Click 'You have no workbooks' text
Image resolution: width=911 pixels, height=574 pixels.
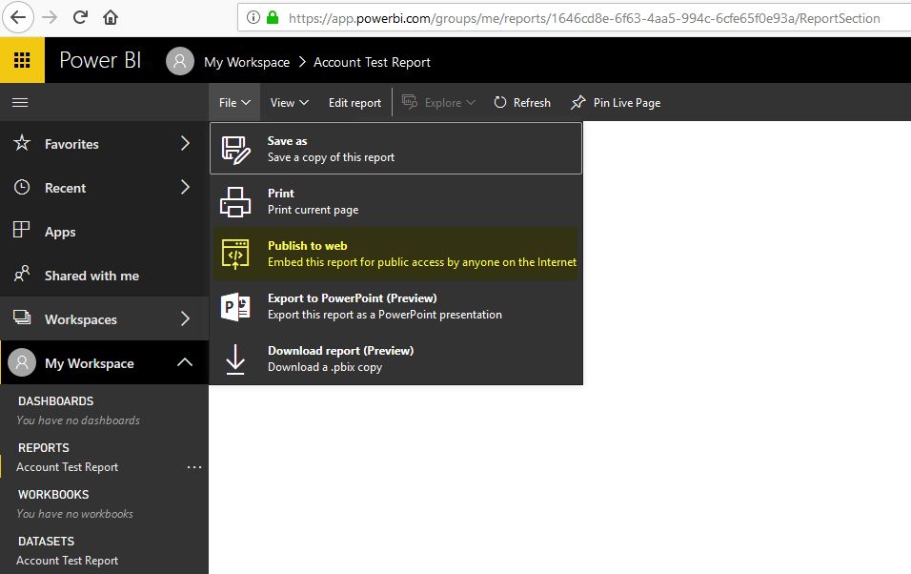[75, 514]
